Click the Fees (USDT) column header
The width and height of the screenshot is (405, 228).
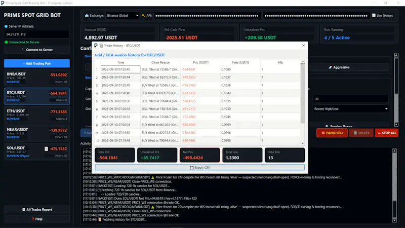[x=240, y=62]
